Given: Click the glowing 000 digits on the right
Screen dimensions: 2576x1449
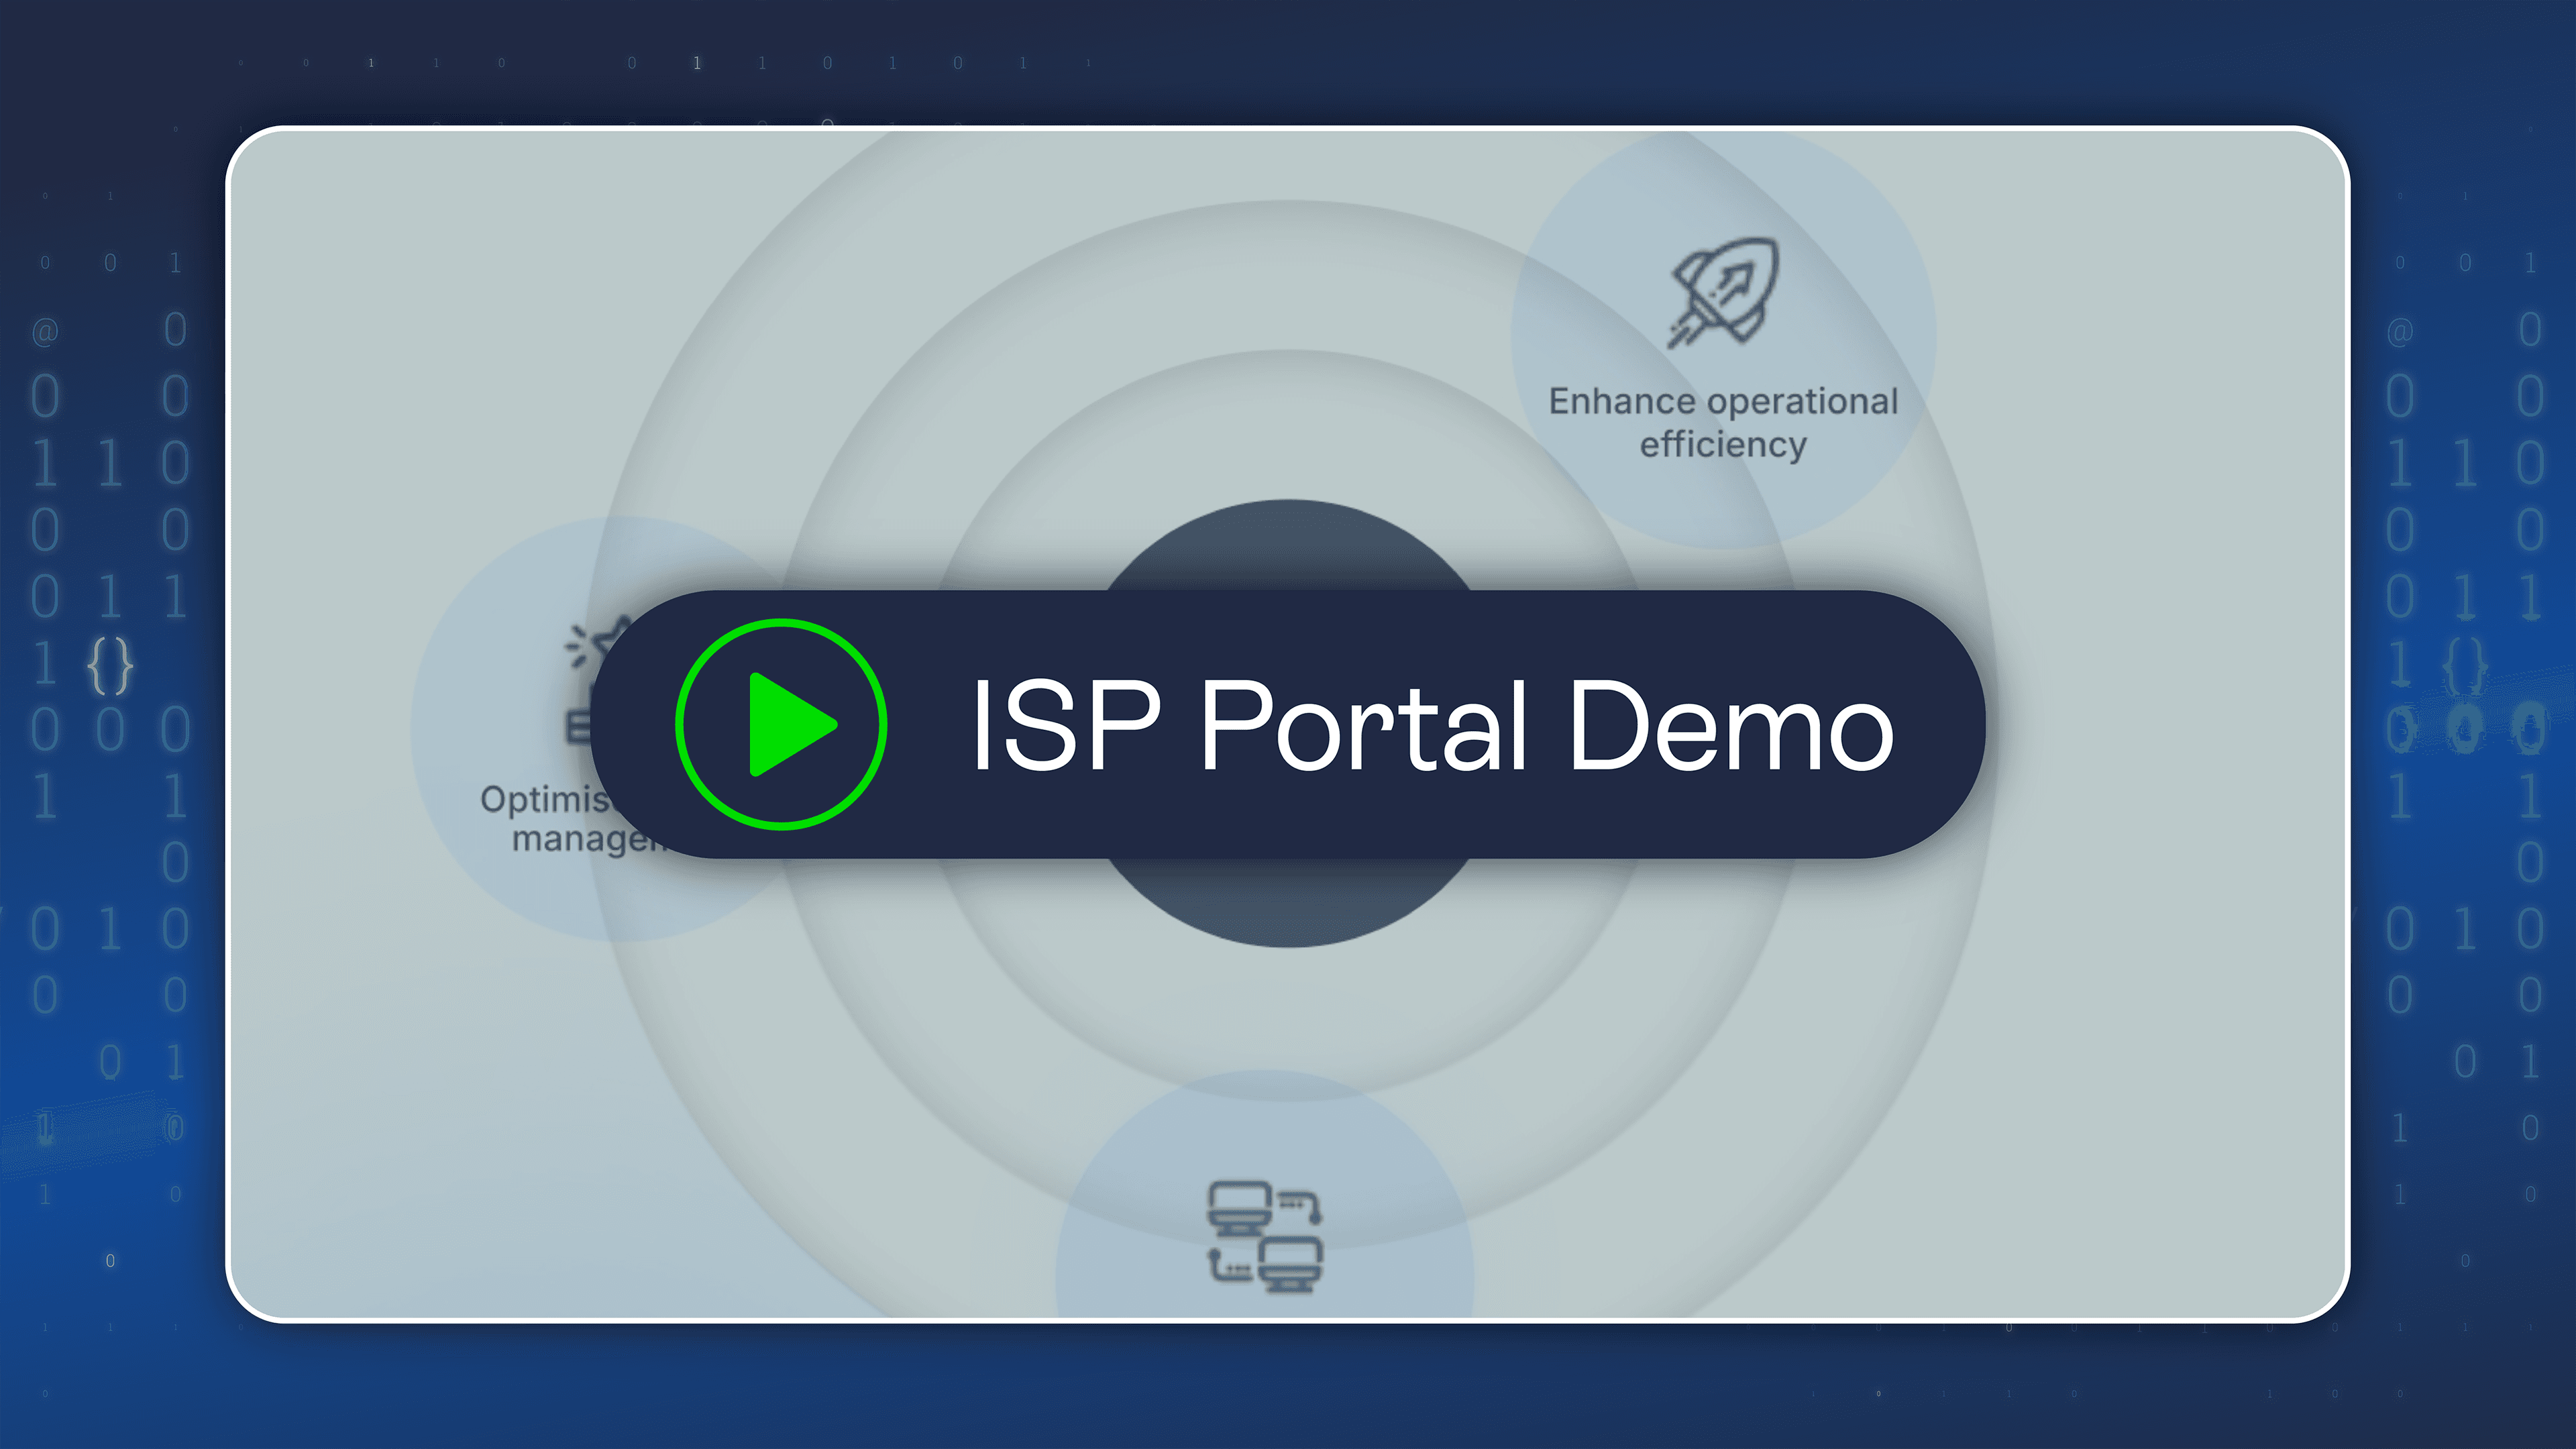Looking at the screenshot, I should pos(2464,729).
